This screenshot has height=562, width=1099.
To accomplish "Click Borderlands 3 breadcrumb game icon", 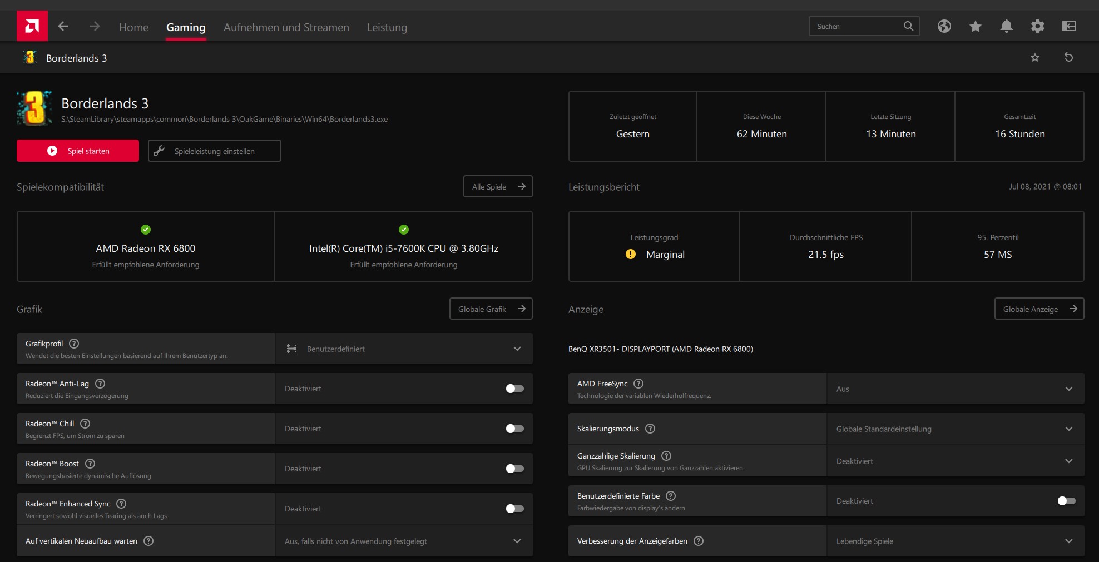I will pos(30,57).
